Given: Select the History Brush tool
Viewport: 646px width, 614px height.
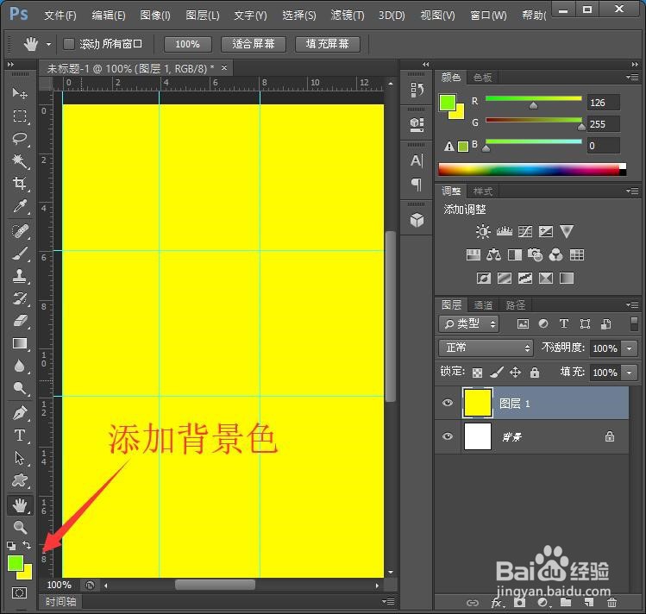Looking at the screenshot, I should pyautogui.click(x=19, y=298).
